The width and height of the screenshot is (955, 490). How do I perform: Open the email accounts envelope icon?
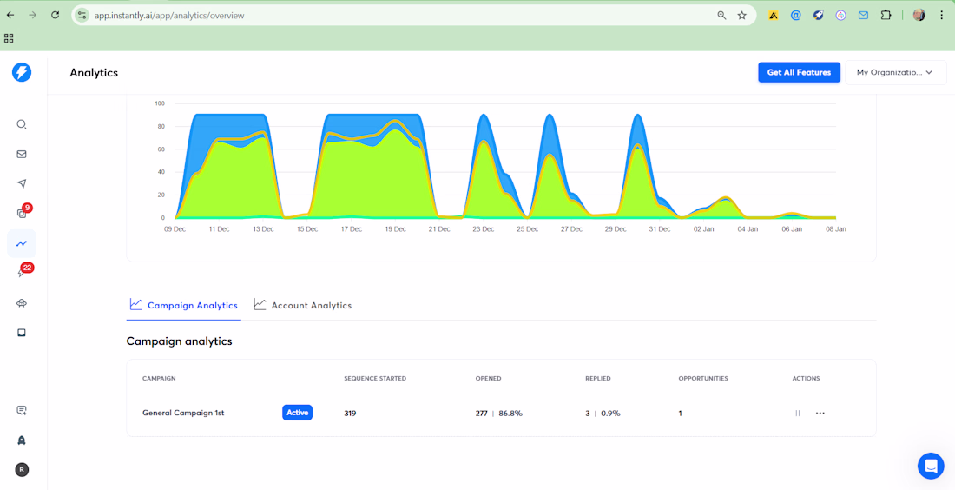[22, 154]
